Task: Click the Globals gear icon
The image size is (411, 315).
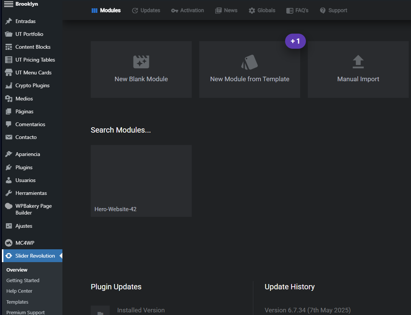Action: click(x=252, y=10)
